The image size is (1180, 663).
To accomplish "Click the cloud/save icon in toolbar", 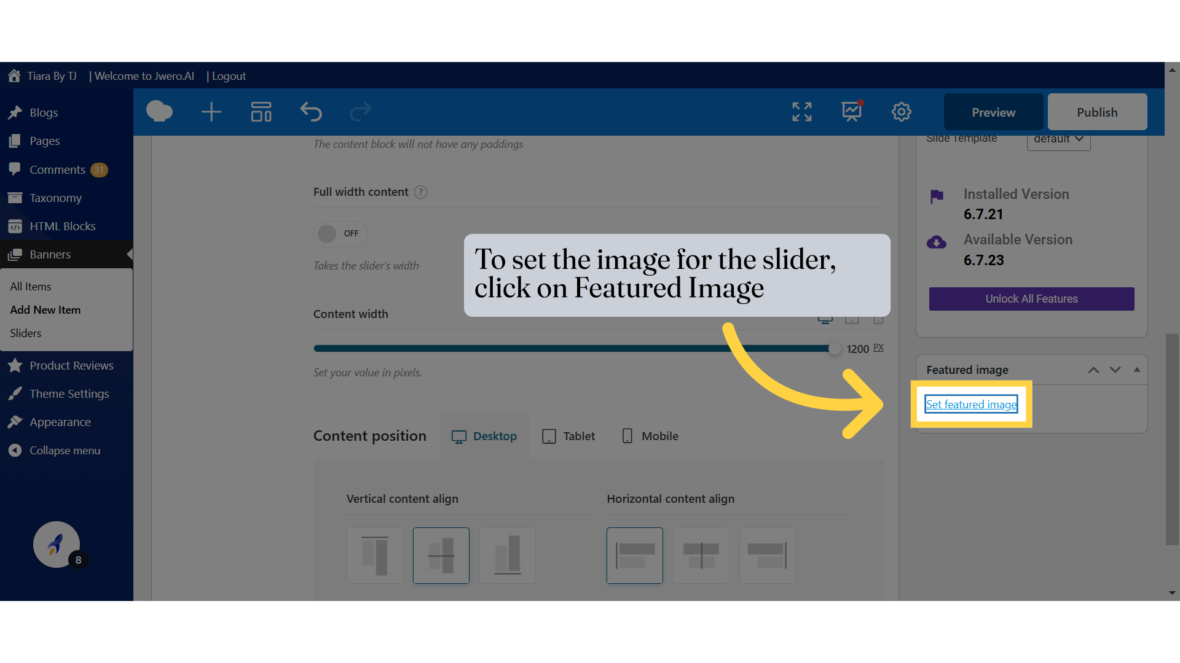I will (x=160, y=112).
